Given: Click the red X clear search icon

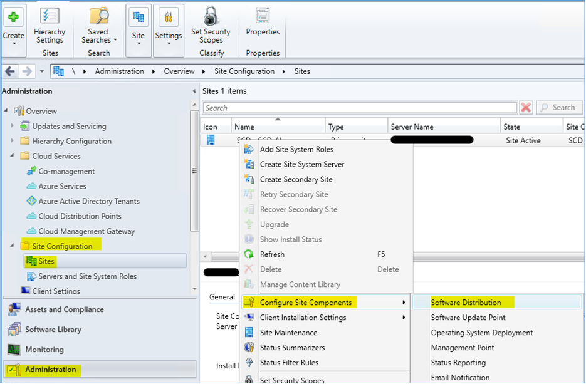Looking at the screenshot, I should coord(526,108).
